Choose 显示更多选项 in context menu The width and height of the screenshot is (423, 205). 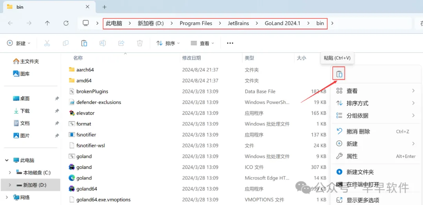coord(376,200)
